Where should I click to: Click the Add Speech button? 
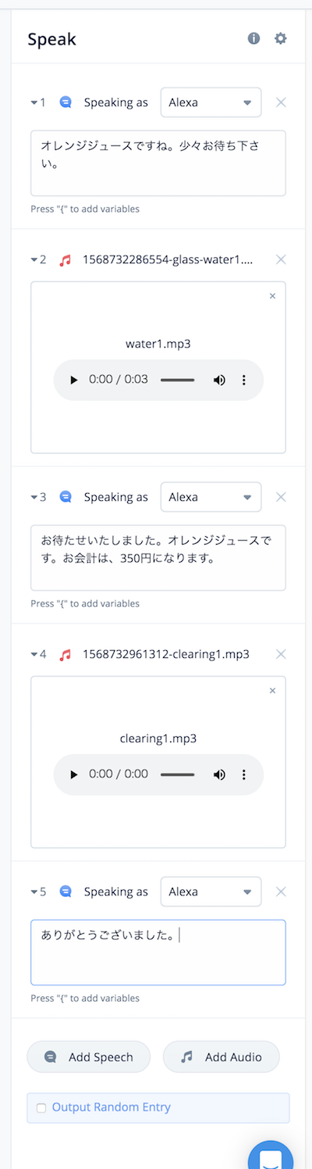point(90,1057)
